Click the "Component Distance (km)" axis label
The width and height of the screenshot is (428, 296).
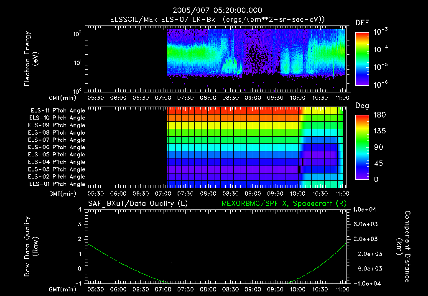[403, 247]
